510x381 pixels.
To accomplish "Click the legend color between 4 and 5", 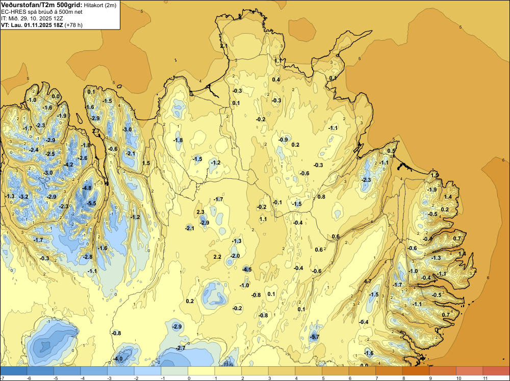I will click(309, 371).
